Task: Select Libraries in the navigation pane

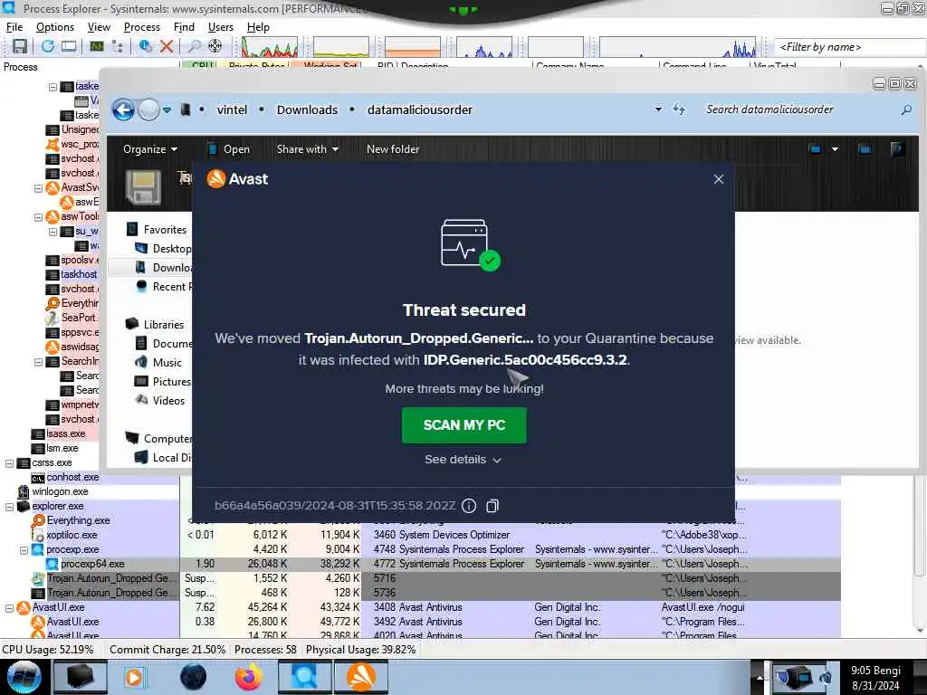Action: coord(156,325)
